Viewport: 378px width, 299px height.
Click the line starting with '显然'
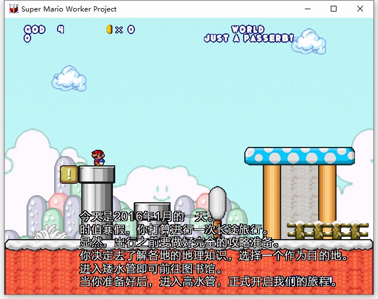179,243
